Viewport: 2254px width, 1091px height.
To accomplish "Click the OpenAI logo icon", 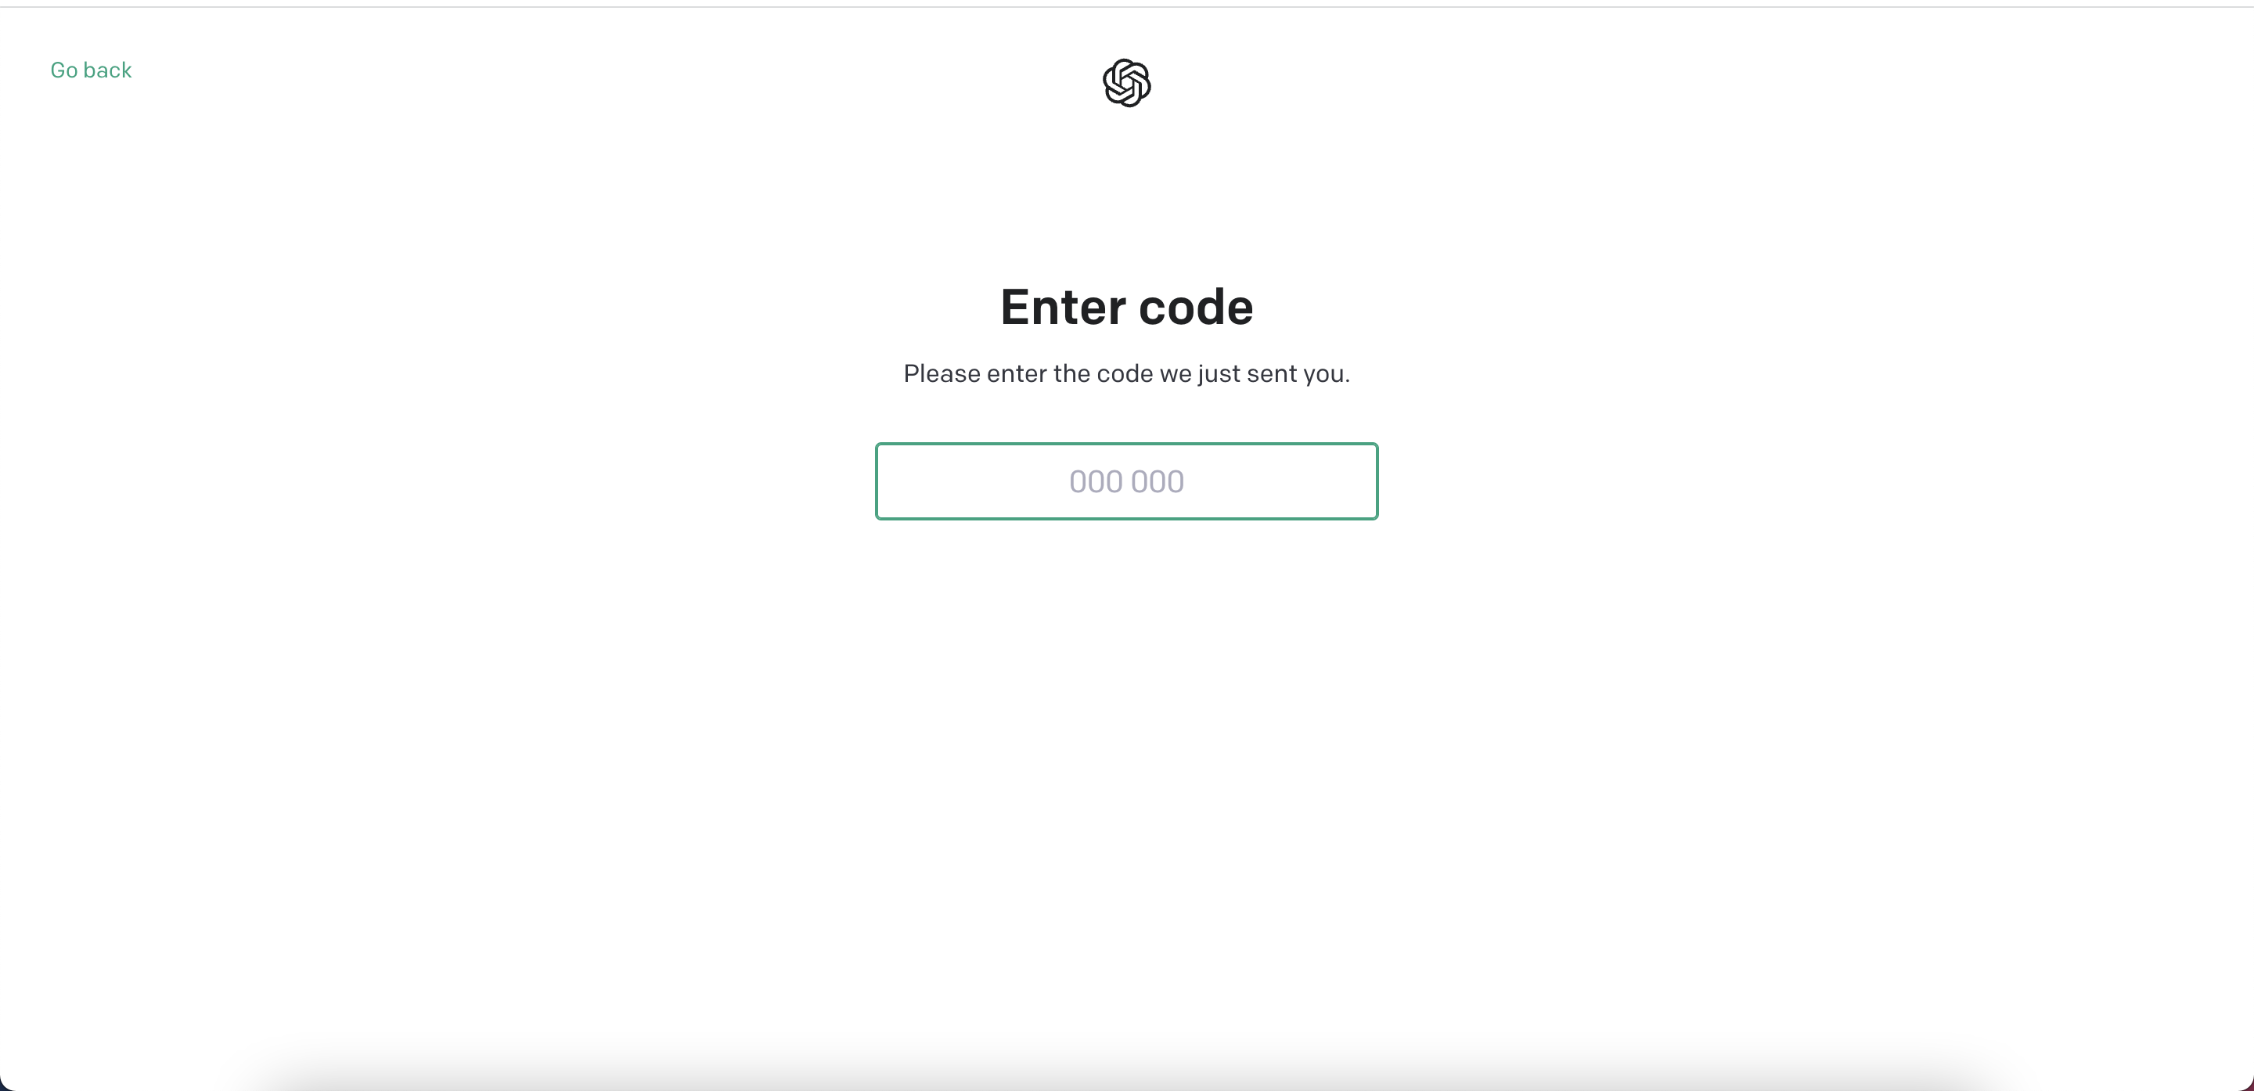I will pyautogui.click(x=1126, y=83).
